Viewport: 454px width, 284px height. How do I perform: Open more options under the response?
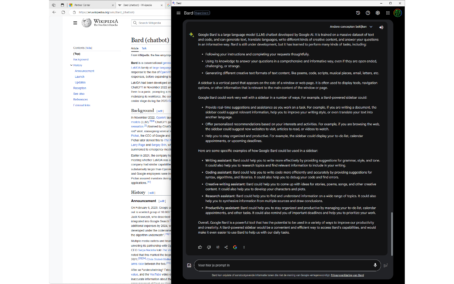coord(244,247)
